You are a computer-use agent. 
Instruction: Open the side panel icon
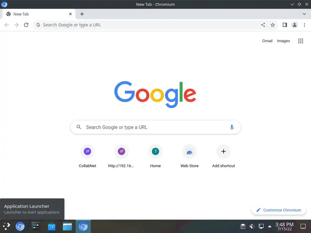tap(285, 25)
